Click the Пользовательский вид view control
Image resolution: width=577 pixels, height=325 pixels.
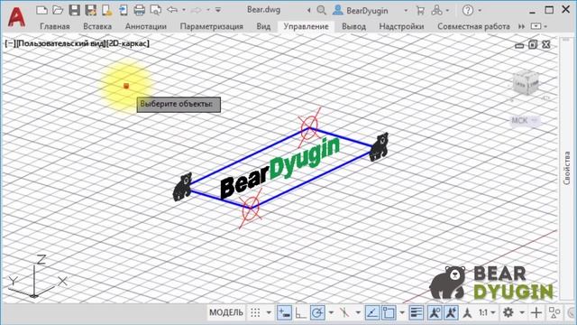(x=60, y=43)
